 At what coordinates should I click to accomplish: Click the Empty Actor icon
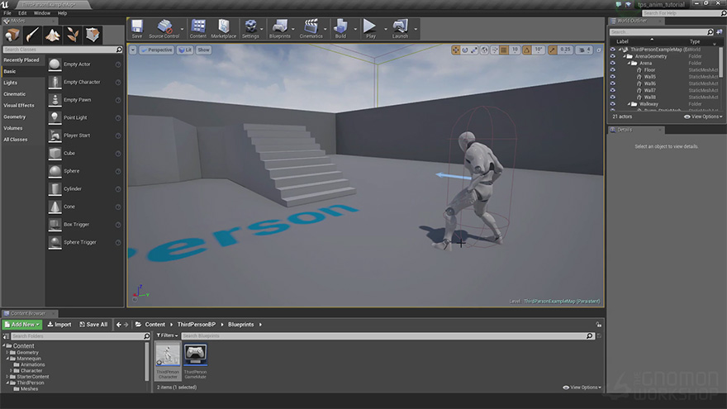(55, 64)
